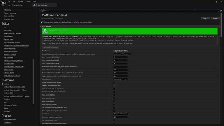Click the Project Settings tab icon
The height and width of the screenshot is (126, 224).
[34, 5]
